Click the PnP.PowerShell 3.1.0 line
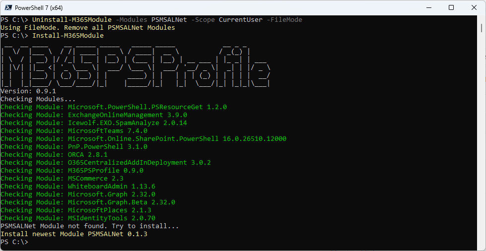 pyautogui.click(x=74, y=147)
